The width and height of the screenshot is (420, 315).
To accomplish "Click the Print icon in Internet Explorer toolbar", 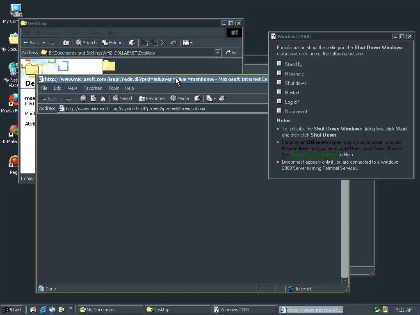I will (x=222, y=98).
